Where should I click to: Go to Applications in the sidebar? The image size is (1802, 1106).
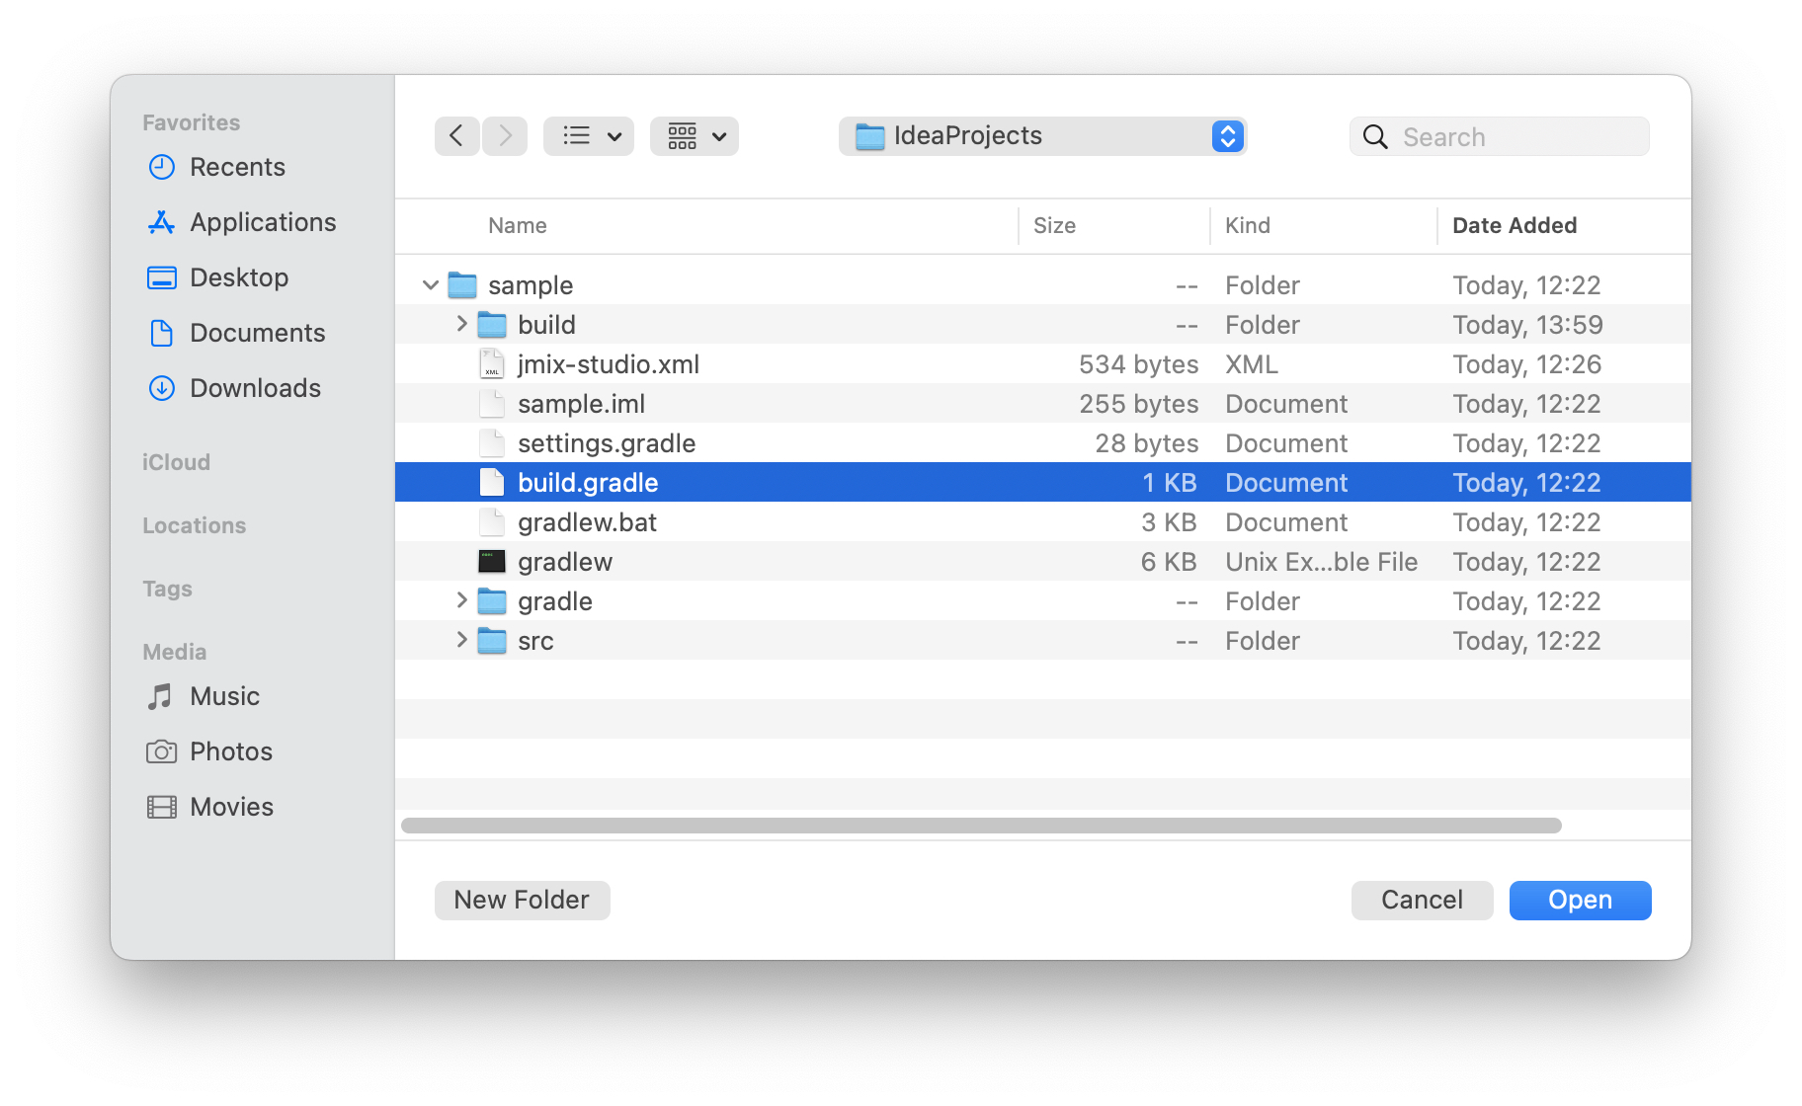pyautogui.click(x=262, y=222)
